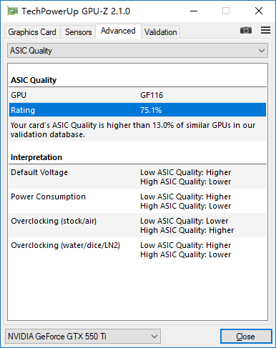Select the GPU GF116 row
The image size is (276, 348).
point(137,95)
